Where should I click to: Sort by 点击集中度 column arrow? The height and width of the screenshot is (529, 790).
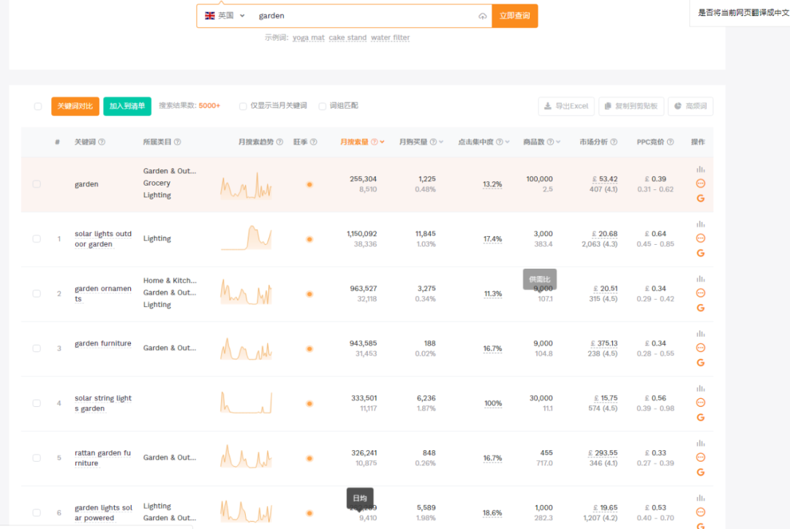click(508, 142)
